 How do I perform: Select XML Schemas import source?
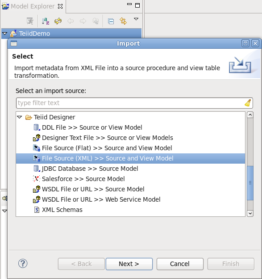tap(62, 210)
